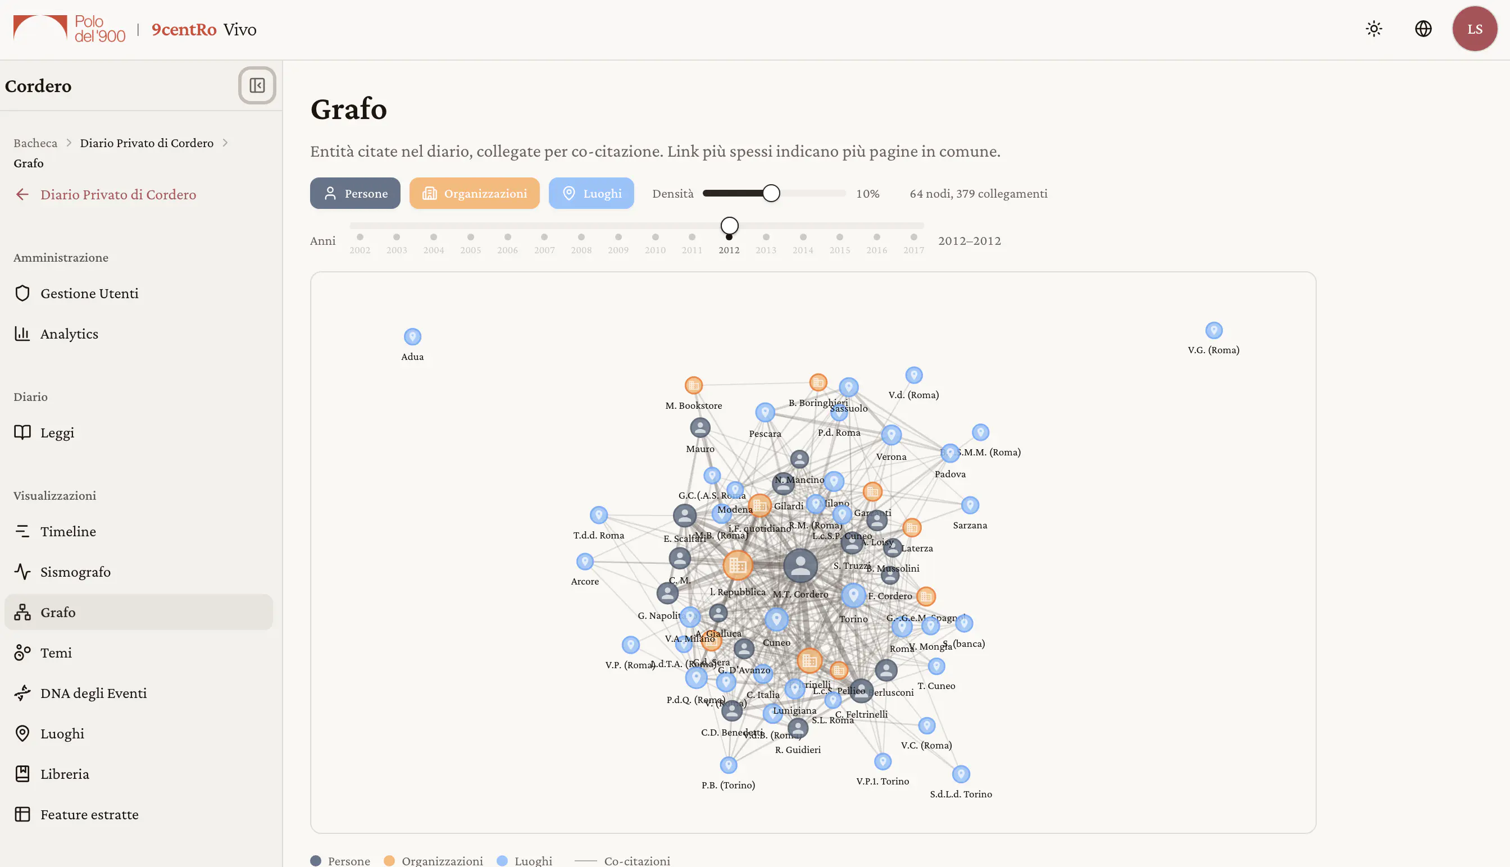This screenshot has height=867, width=1510.
Task: Collapse the sidebar panel icon
Action: pos(257,85)
